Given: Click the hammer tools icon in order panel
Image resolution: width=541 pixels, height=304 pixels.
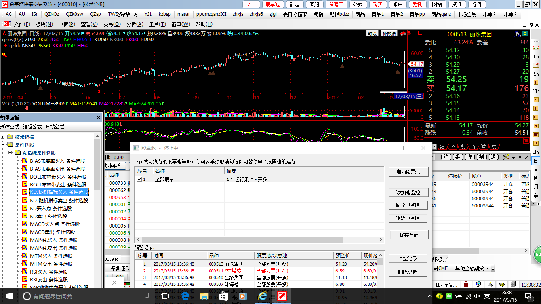Looking at the screenshot, I should coord(506,157).
